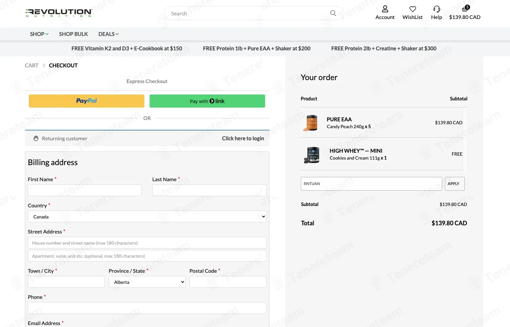Choose Pay with link button
This screenshot has width=510, height=327.
[207, 101]
